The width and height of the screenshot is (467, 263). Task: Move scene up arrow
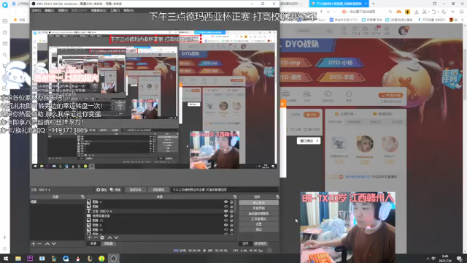[x=47, y=243]
